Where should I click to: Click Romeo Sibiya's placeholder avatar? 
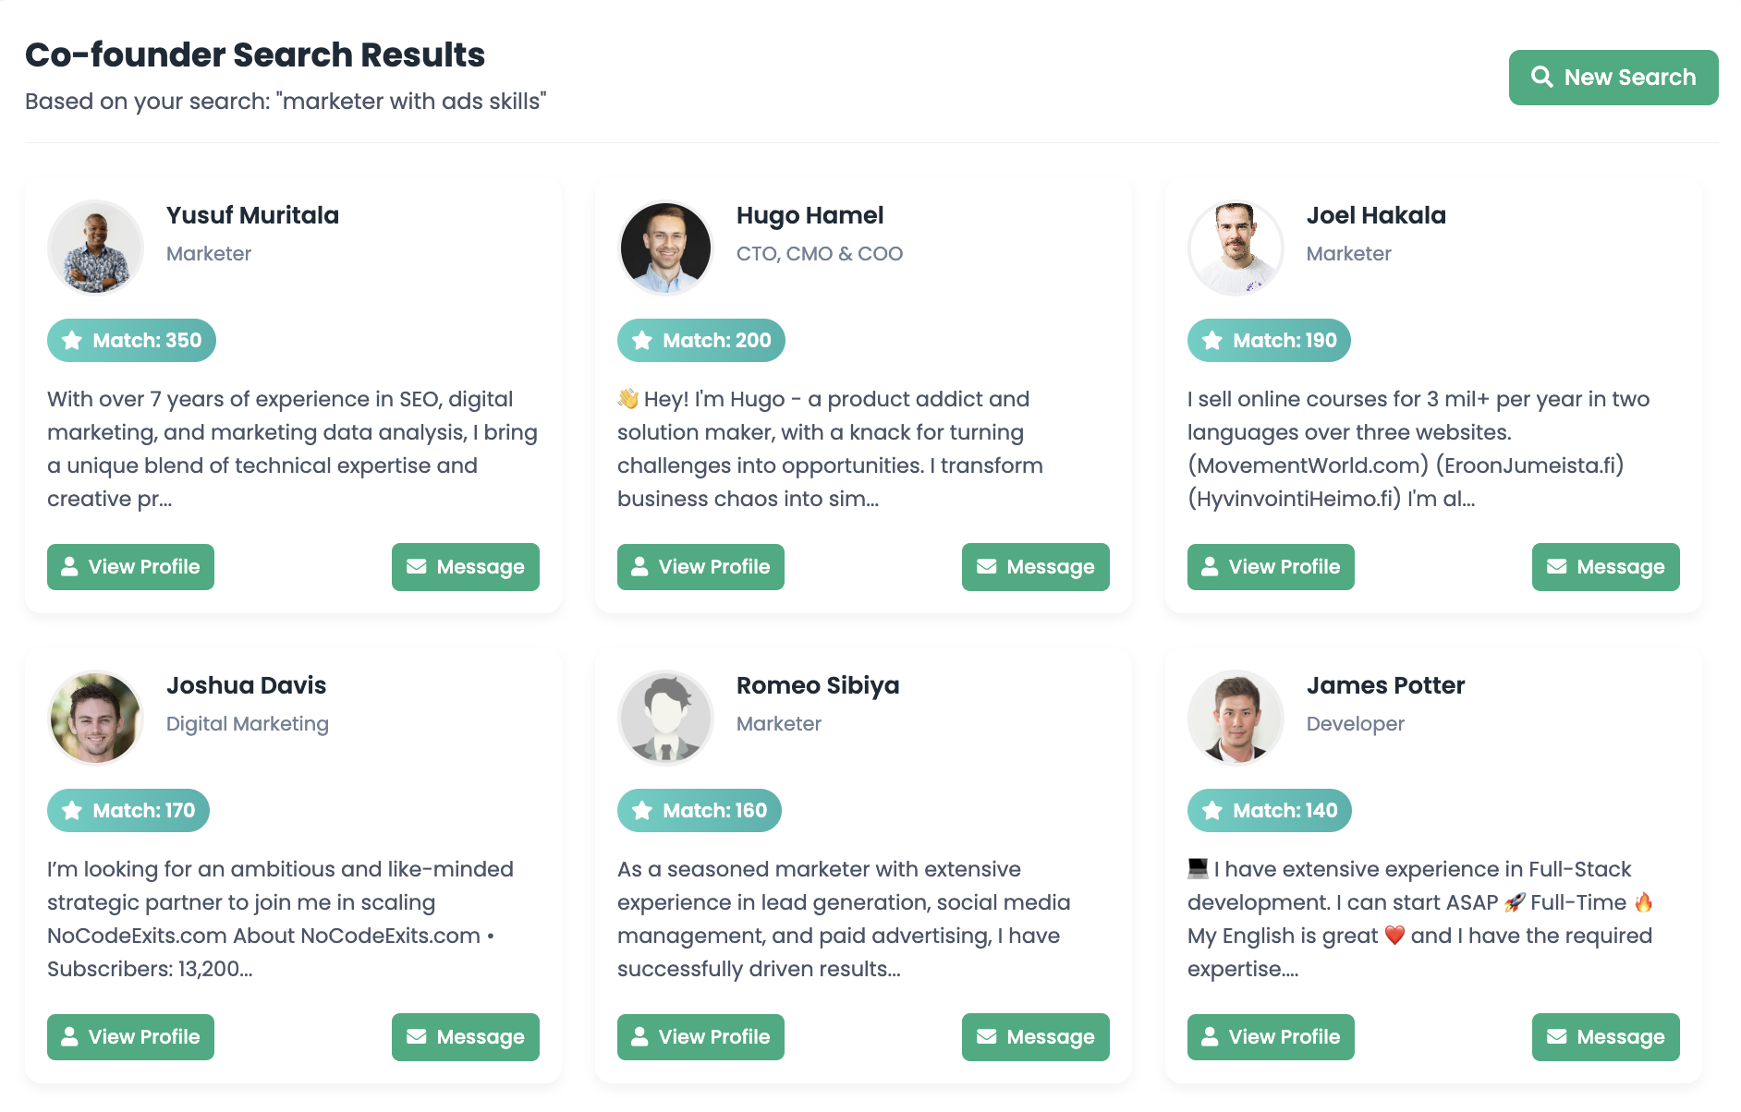[664, 718]
